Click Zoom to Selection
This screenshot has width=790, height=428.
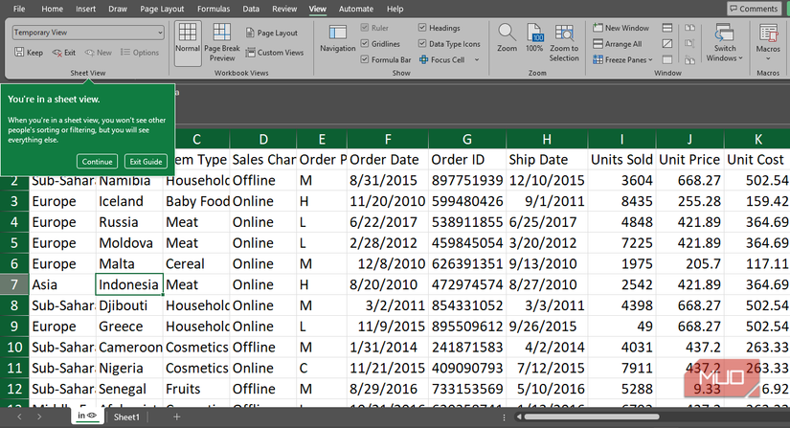(564, 43)
